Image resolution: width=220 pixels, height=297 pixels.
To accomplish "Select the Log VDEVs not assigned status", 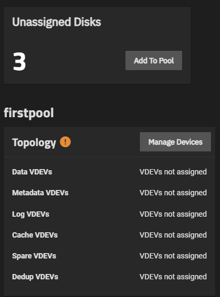I will pyautogui.click(x=173, y=214).
